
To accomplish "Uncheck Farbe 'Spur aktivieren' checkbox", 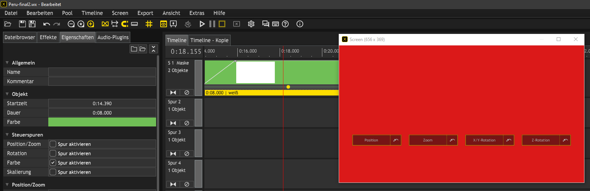I will pos(53,163).
